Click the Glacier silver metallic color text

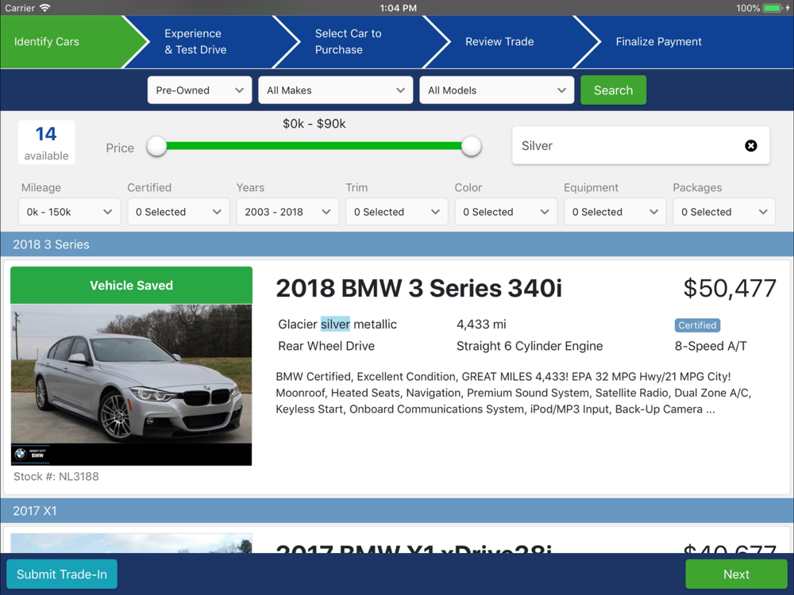click(x=337, y=324)
